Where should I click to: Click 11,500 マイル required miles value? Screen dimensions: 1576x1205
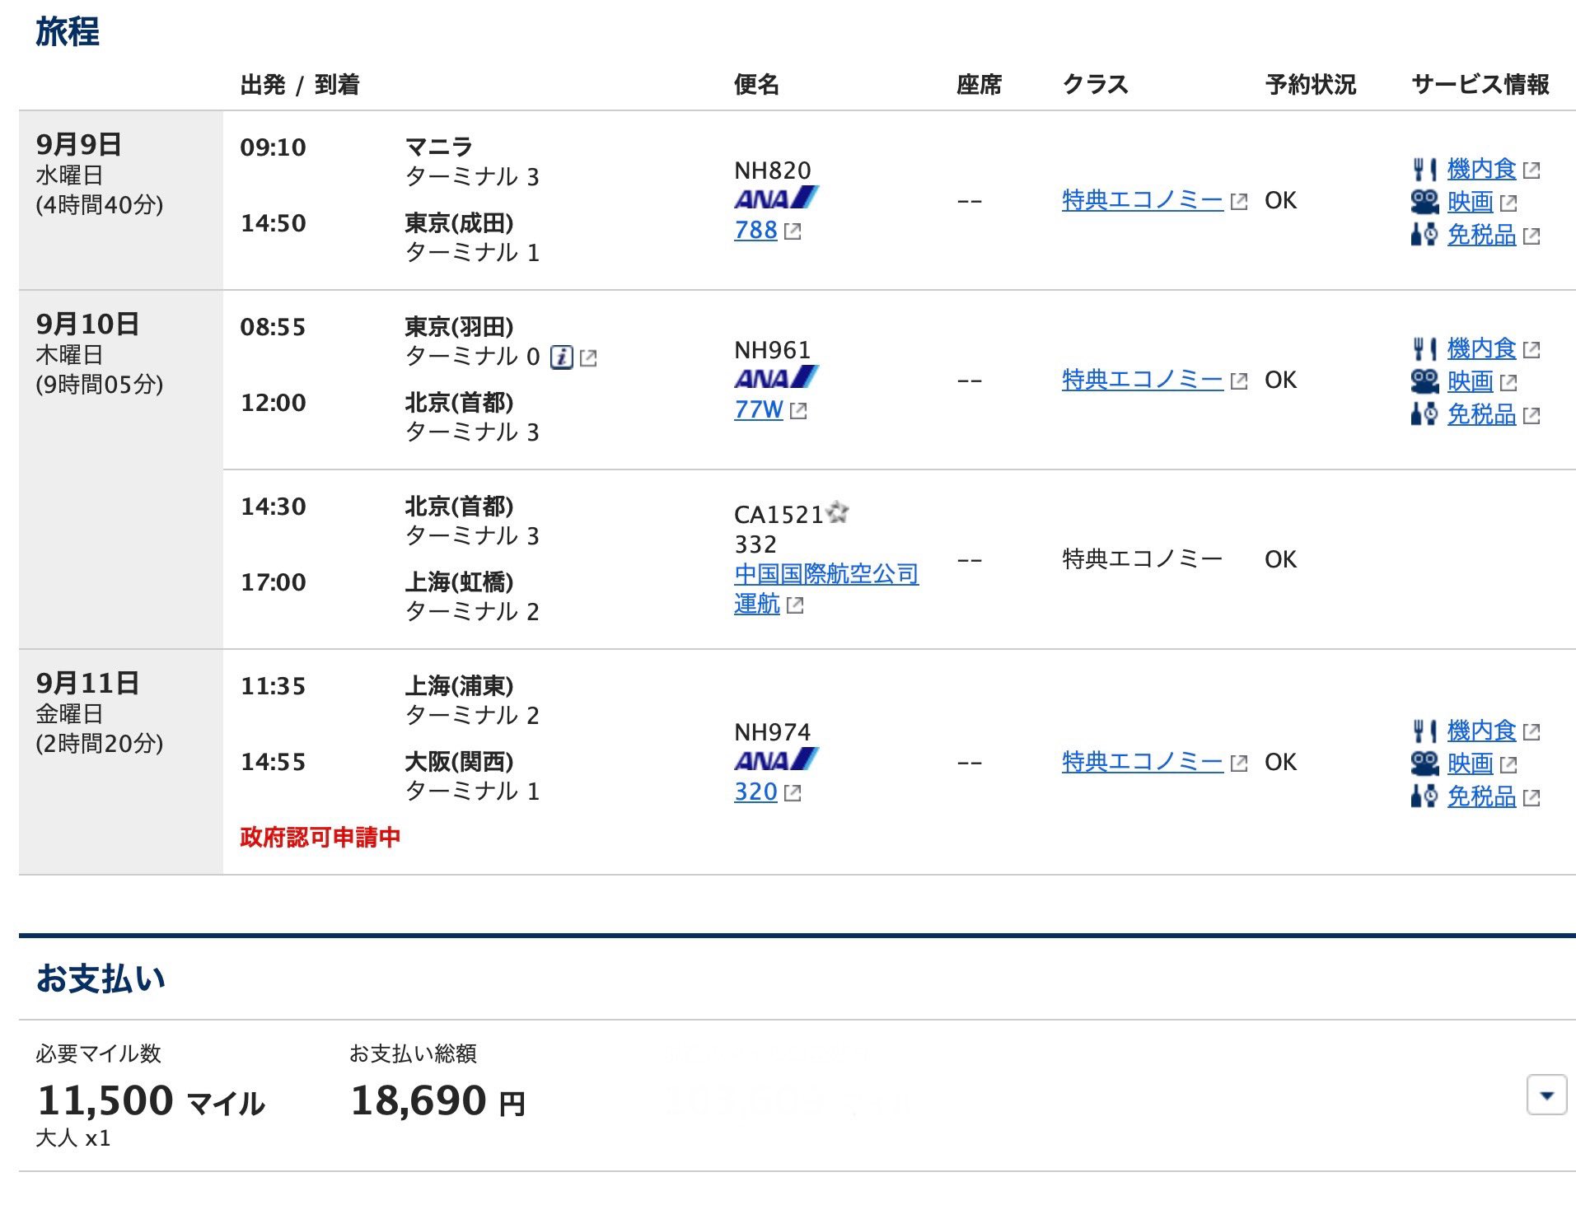tap(151, 1101)
